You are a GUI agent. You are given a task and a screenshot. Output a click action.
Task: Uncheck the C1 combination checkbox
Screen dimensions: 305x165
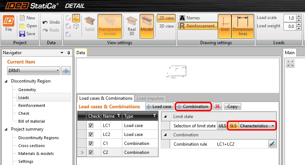pyautogui.click(x=91, y=143)
